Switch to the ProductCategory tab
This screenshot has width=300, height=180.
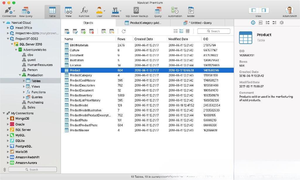[x=143, y=23]
